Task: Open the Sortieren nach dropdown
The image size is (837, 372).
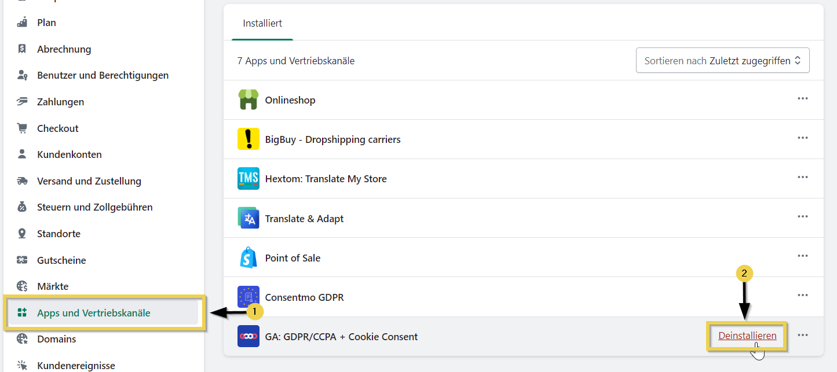Action: 722,61
